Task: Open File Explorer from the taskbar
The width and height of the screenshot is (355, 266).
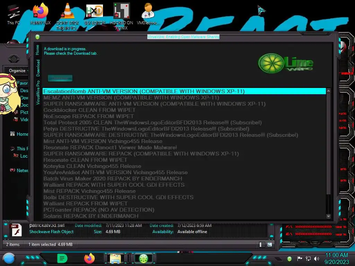Action: tap(115, 258)
